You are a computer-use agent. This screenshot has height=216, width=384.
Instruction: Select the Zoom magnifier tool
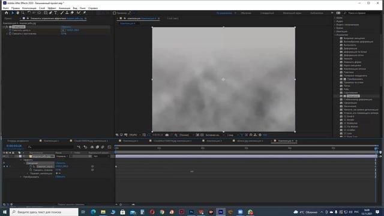(23, 13)
